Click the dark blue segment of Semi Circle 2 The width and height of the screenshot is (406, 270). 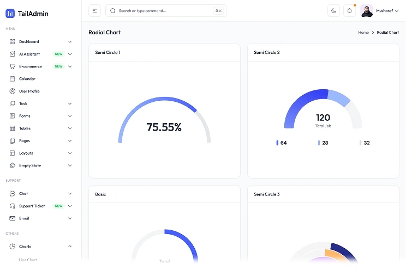pyautogui.click(x=300, y=102)
